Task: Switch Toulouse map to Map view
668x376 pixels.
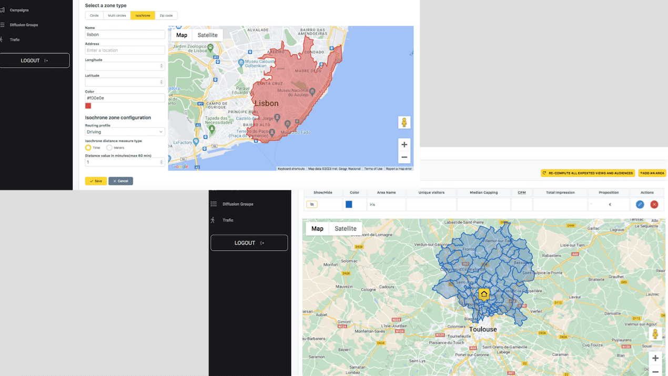Action: pos(317,229)
